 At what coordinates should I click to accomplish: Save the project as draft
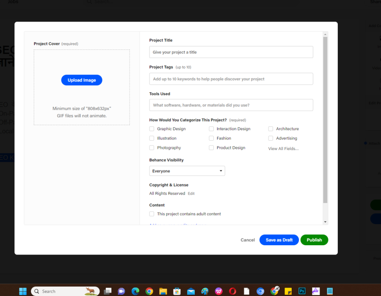click(279, 240)
